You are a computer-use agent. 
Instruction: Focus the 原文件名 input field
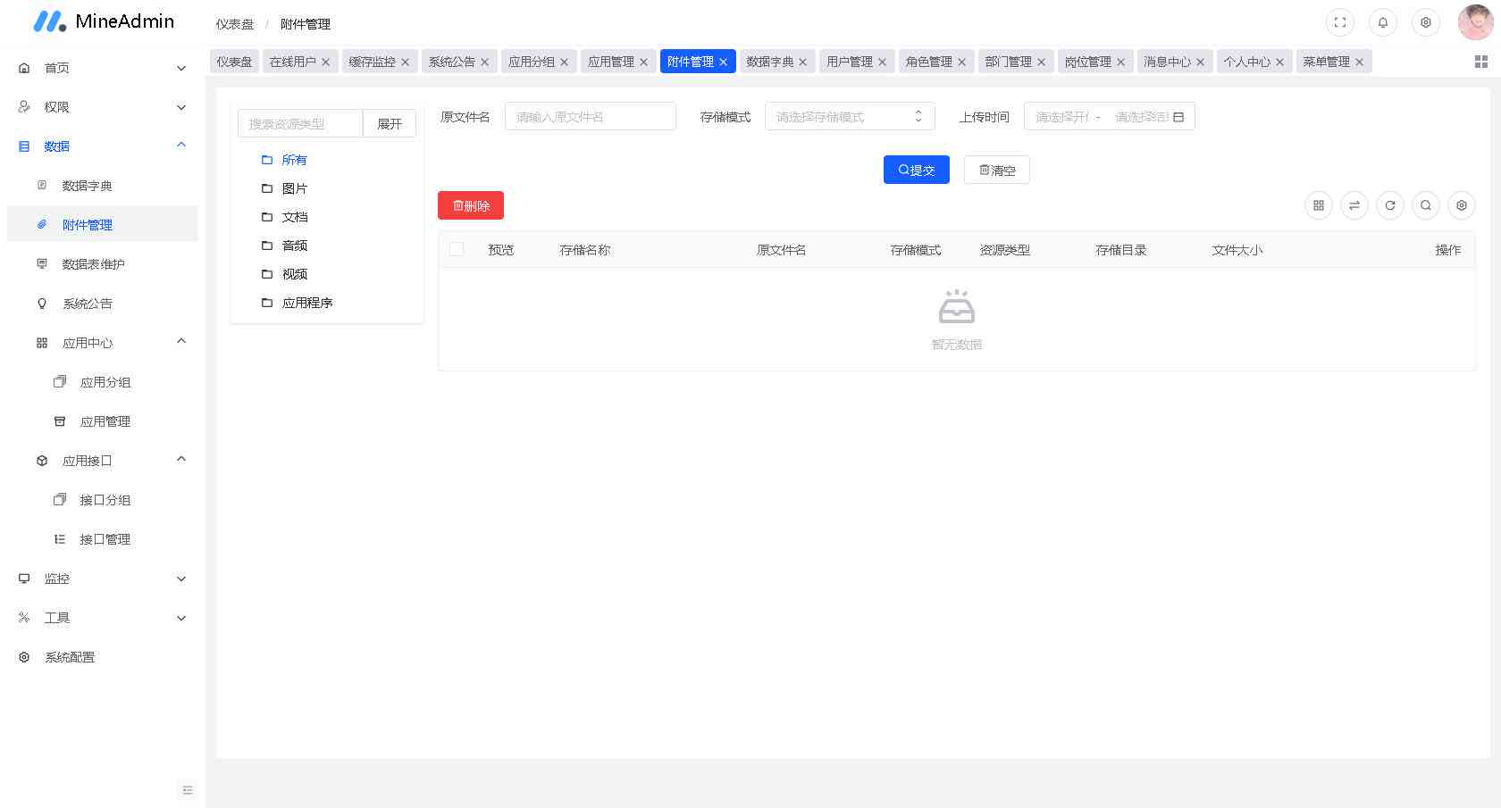click(591, 116)
